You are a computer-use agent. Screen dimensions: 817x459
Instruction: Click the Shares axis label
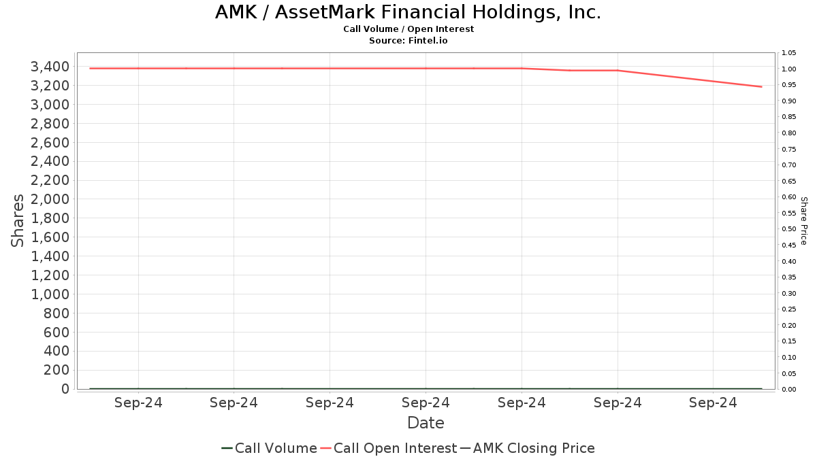tap(18, 220)
